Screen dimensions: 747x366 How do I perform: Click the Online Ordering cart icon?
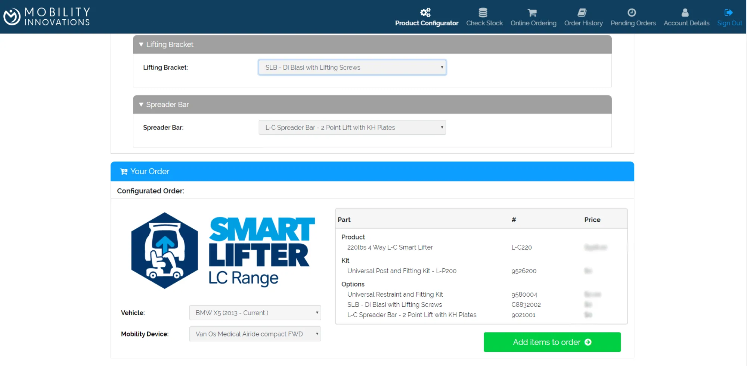click(x=532, y=13)
